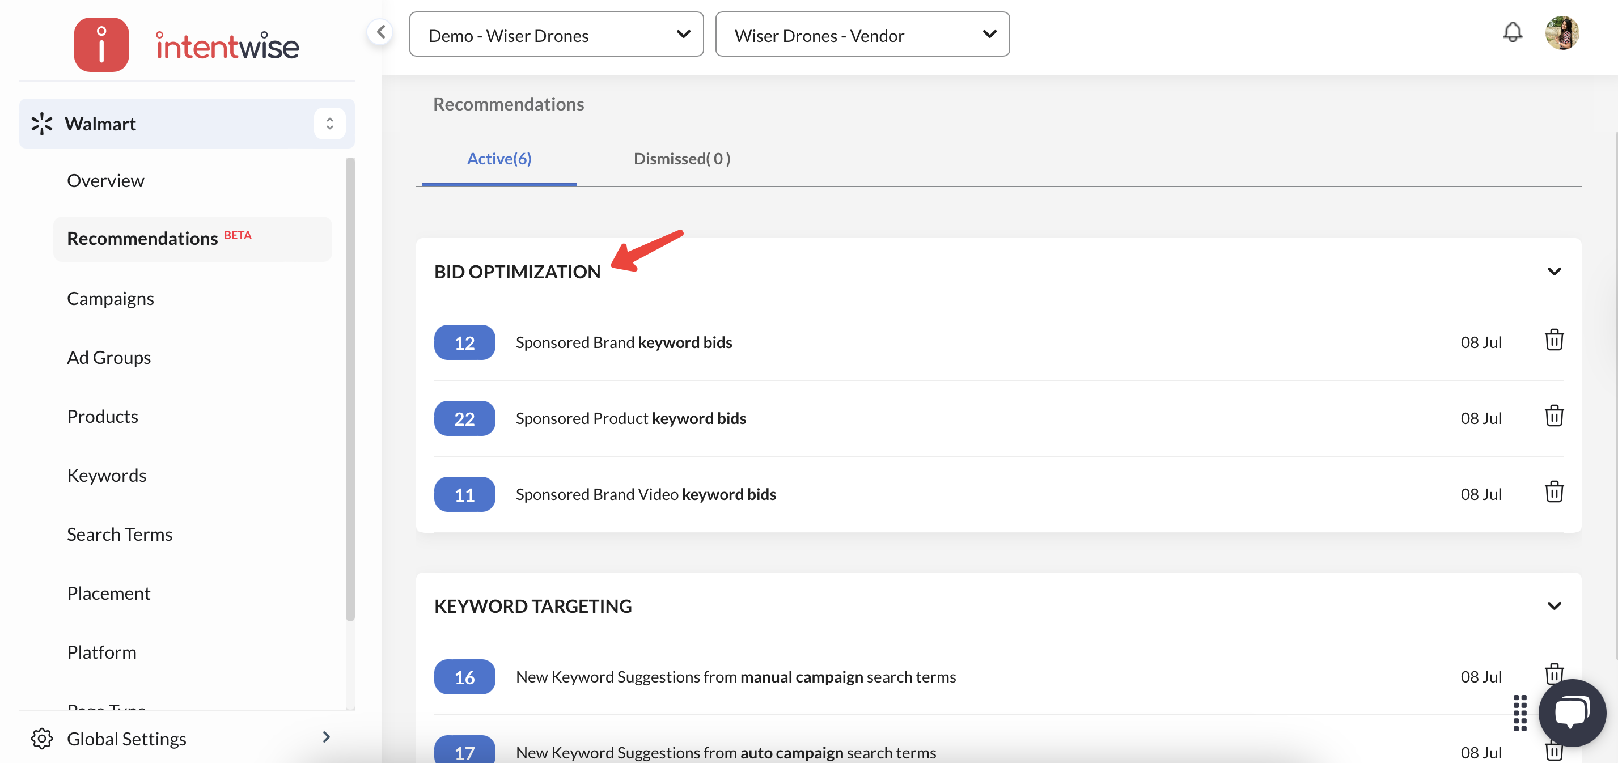Open Overview in the sidebar
The height and width of the screenshot is (763, 1618).
[x=105, y=181]
